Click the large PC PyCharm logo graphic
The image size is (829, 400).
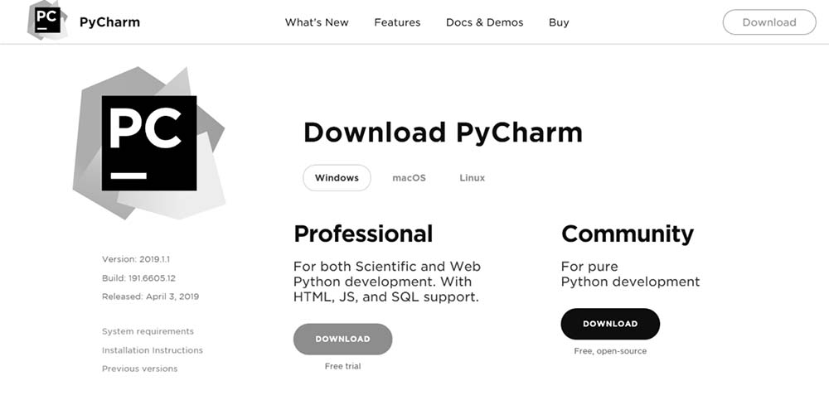click(x=149, y=142)
